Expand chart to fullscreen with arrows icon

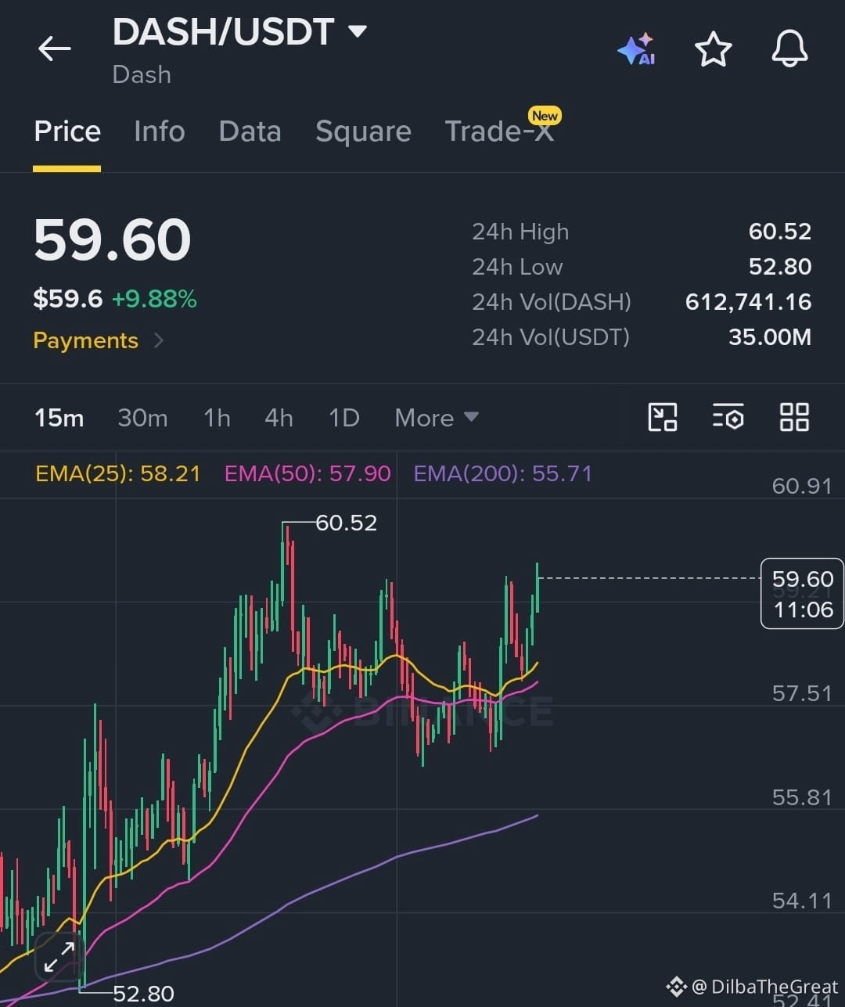[x=59, y=957]
